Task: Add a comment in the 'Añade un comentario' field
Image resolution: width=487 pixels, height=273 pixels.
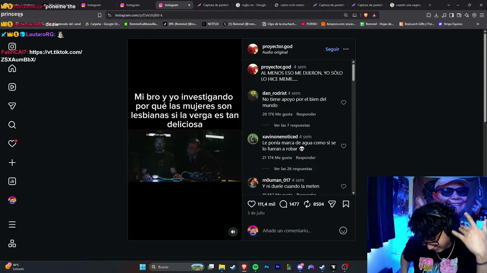Action: [x=286, y=231]
